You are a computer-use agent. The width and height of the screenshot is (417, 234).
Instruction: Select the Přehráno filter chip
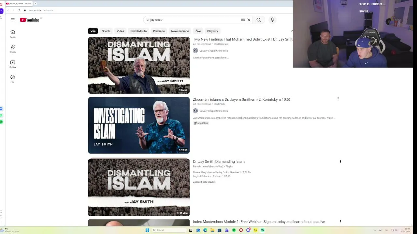tap(159, 31)
